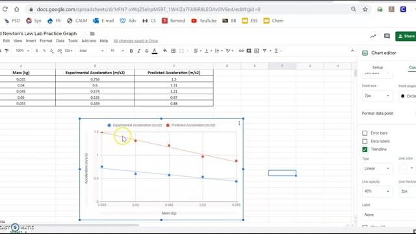The width and height of the screenshot is (416, 234).
Task: Open the 123 number format dropdown
Action: pos(68,51)
